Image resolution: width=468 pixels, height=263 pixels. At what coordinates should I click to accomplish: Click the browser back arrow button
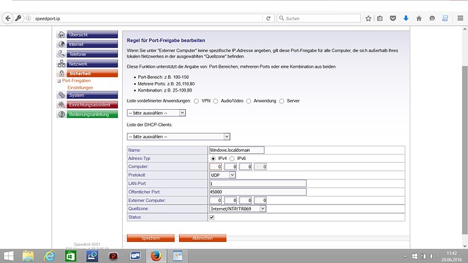click(x=7, y=18)
